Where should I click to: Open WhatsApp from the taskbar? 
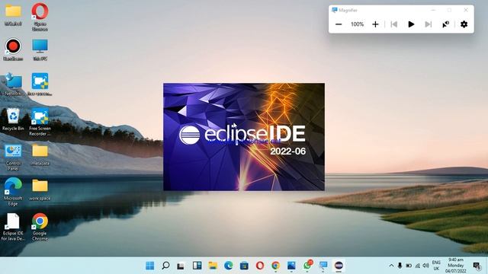pos(307,265)
